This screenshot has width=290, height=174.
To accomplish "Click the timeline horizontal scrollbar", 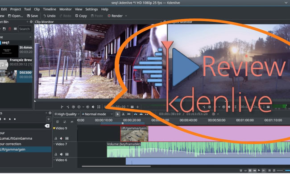I will coord(116,166).
